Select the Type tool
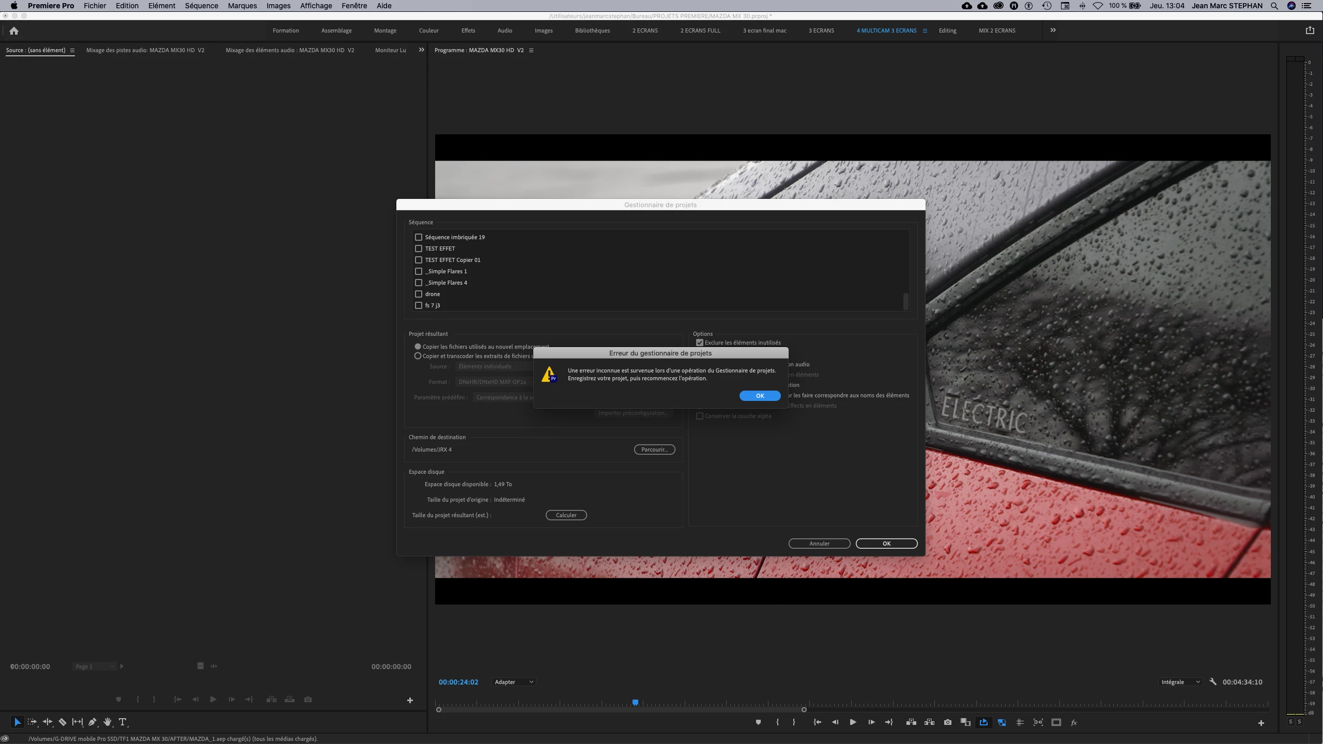Screen dimensions: 1323x744 point(122,722)
